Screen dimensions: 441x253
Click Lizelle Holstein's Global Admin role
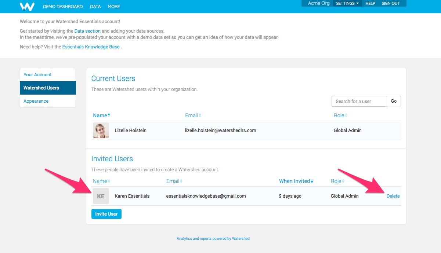348,131
